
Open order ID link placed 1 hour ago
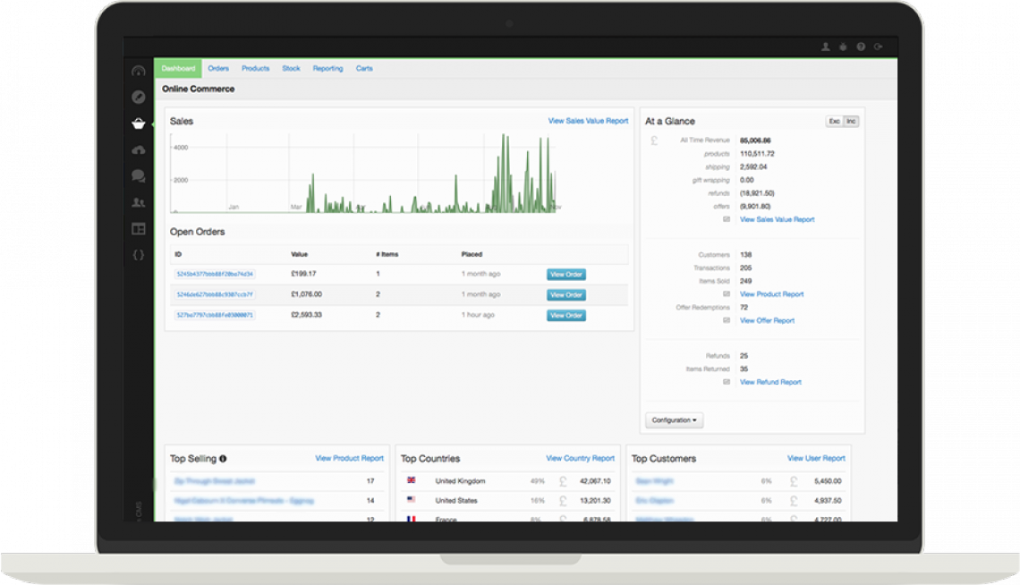pos(215,315)
